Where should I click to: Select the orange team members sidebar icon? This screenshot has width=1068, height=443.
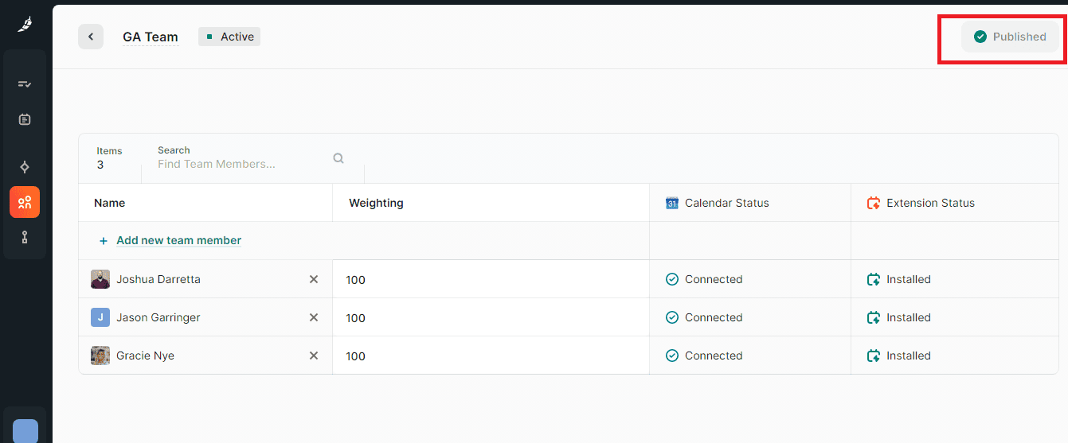[25, 202]
